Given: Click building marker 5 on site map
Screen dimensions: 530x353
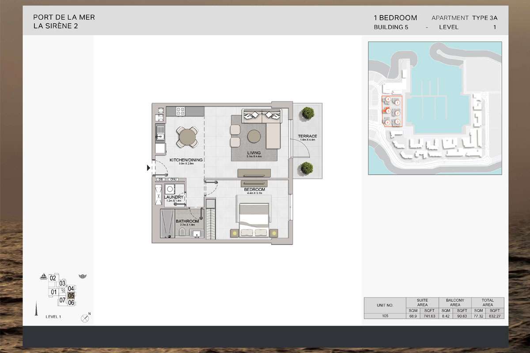Looking at the screenshot, I should [x=387, y=111].
